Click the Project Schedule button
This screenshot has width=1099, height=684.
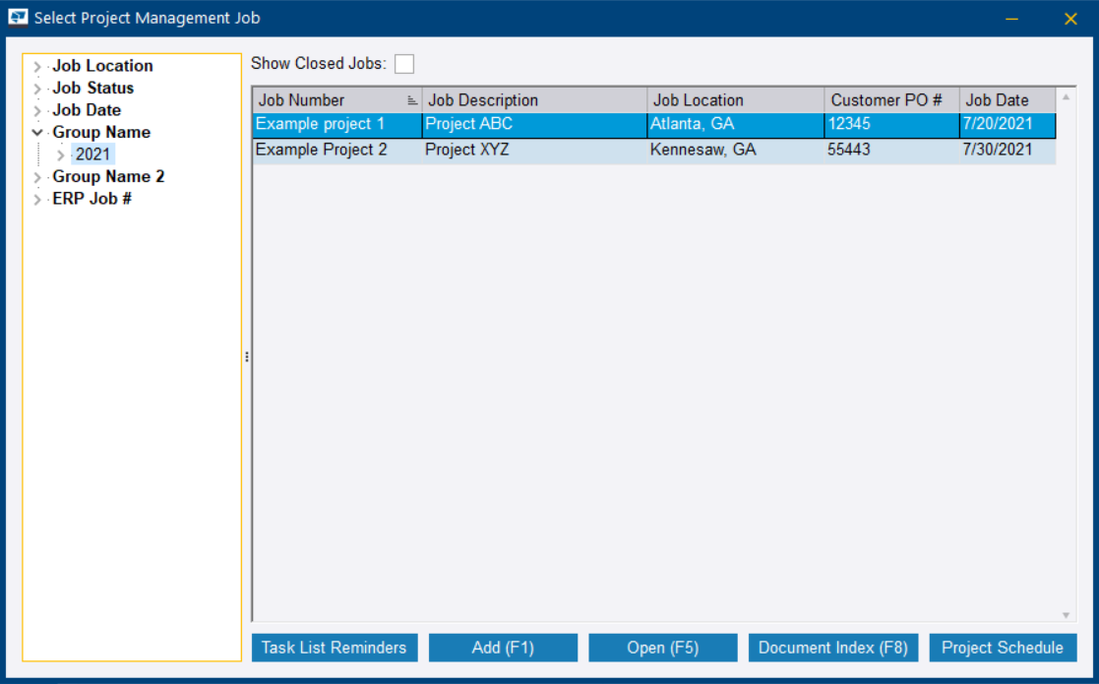click(1002, 648)
